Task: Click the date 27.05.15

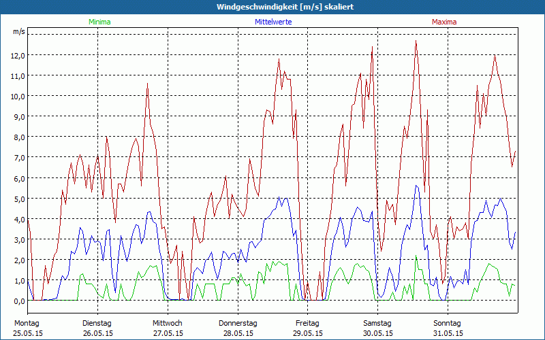Action: pyautogui.click(x=168, y=333)
